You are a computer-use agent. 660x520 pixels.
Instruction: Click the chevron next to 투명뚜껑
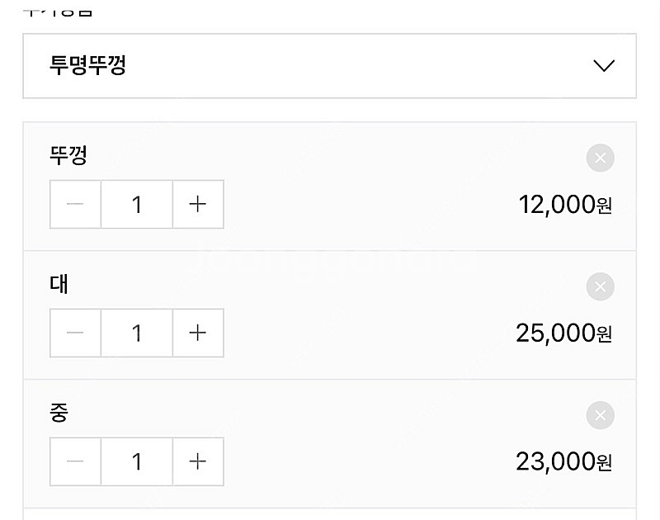coord(605,65)
